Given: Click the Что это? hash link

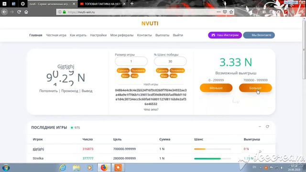Looking at the screenshot, I should click(151, 109).
